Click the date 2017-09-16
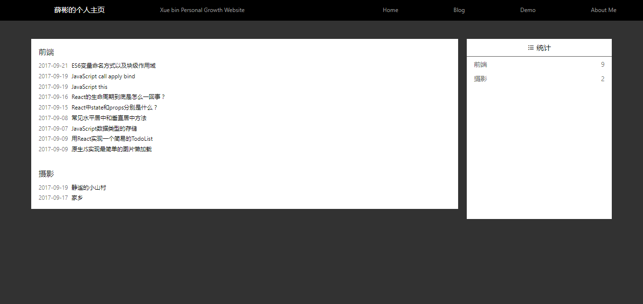Image resolution: width=643 pixels, height=304 pixels. [x=53, y=97]
